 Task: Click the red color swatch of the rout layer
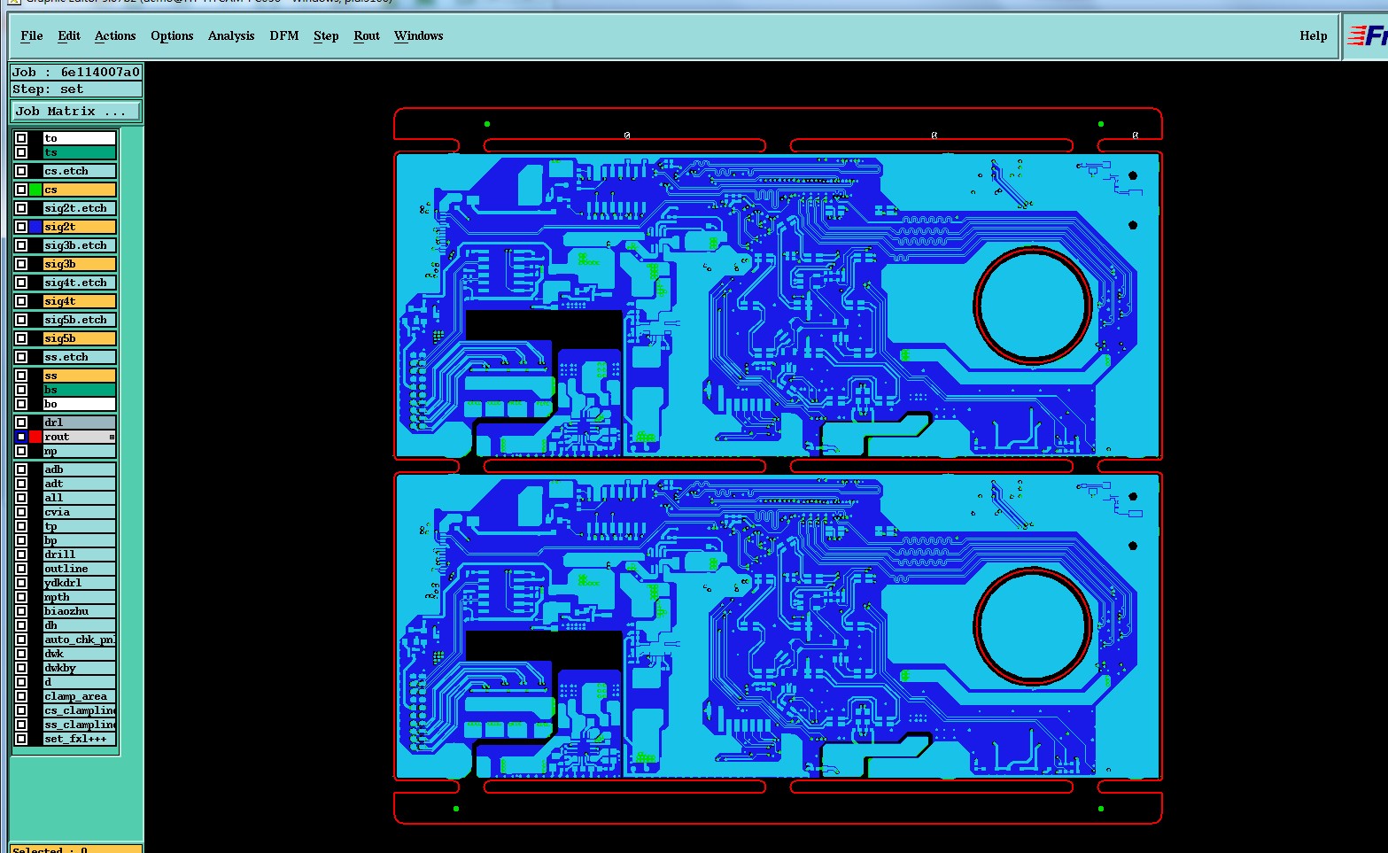tap(35, 437)
